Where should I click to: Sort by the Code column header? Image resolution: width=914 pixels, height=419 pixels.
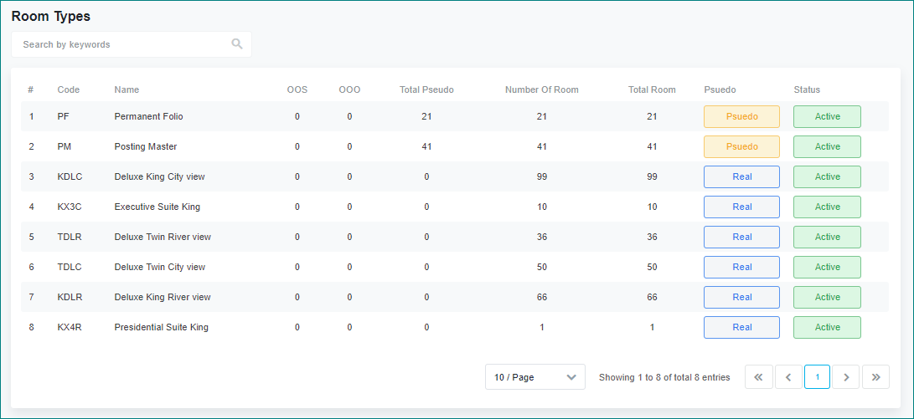tap(68, 89)
